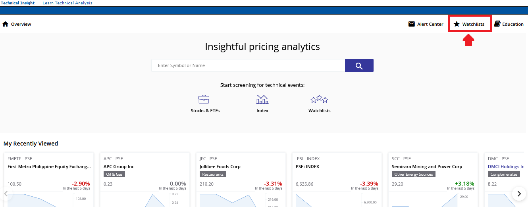Click the FMETF : PSE symbol text
Viewport: 528px width, 207px height.
pyautogui.click(x=20, y=159)
